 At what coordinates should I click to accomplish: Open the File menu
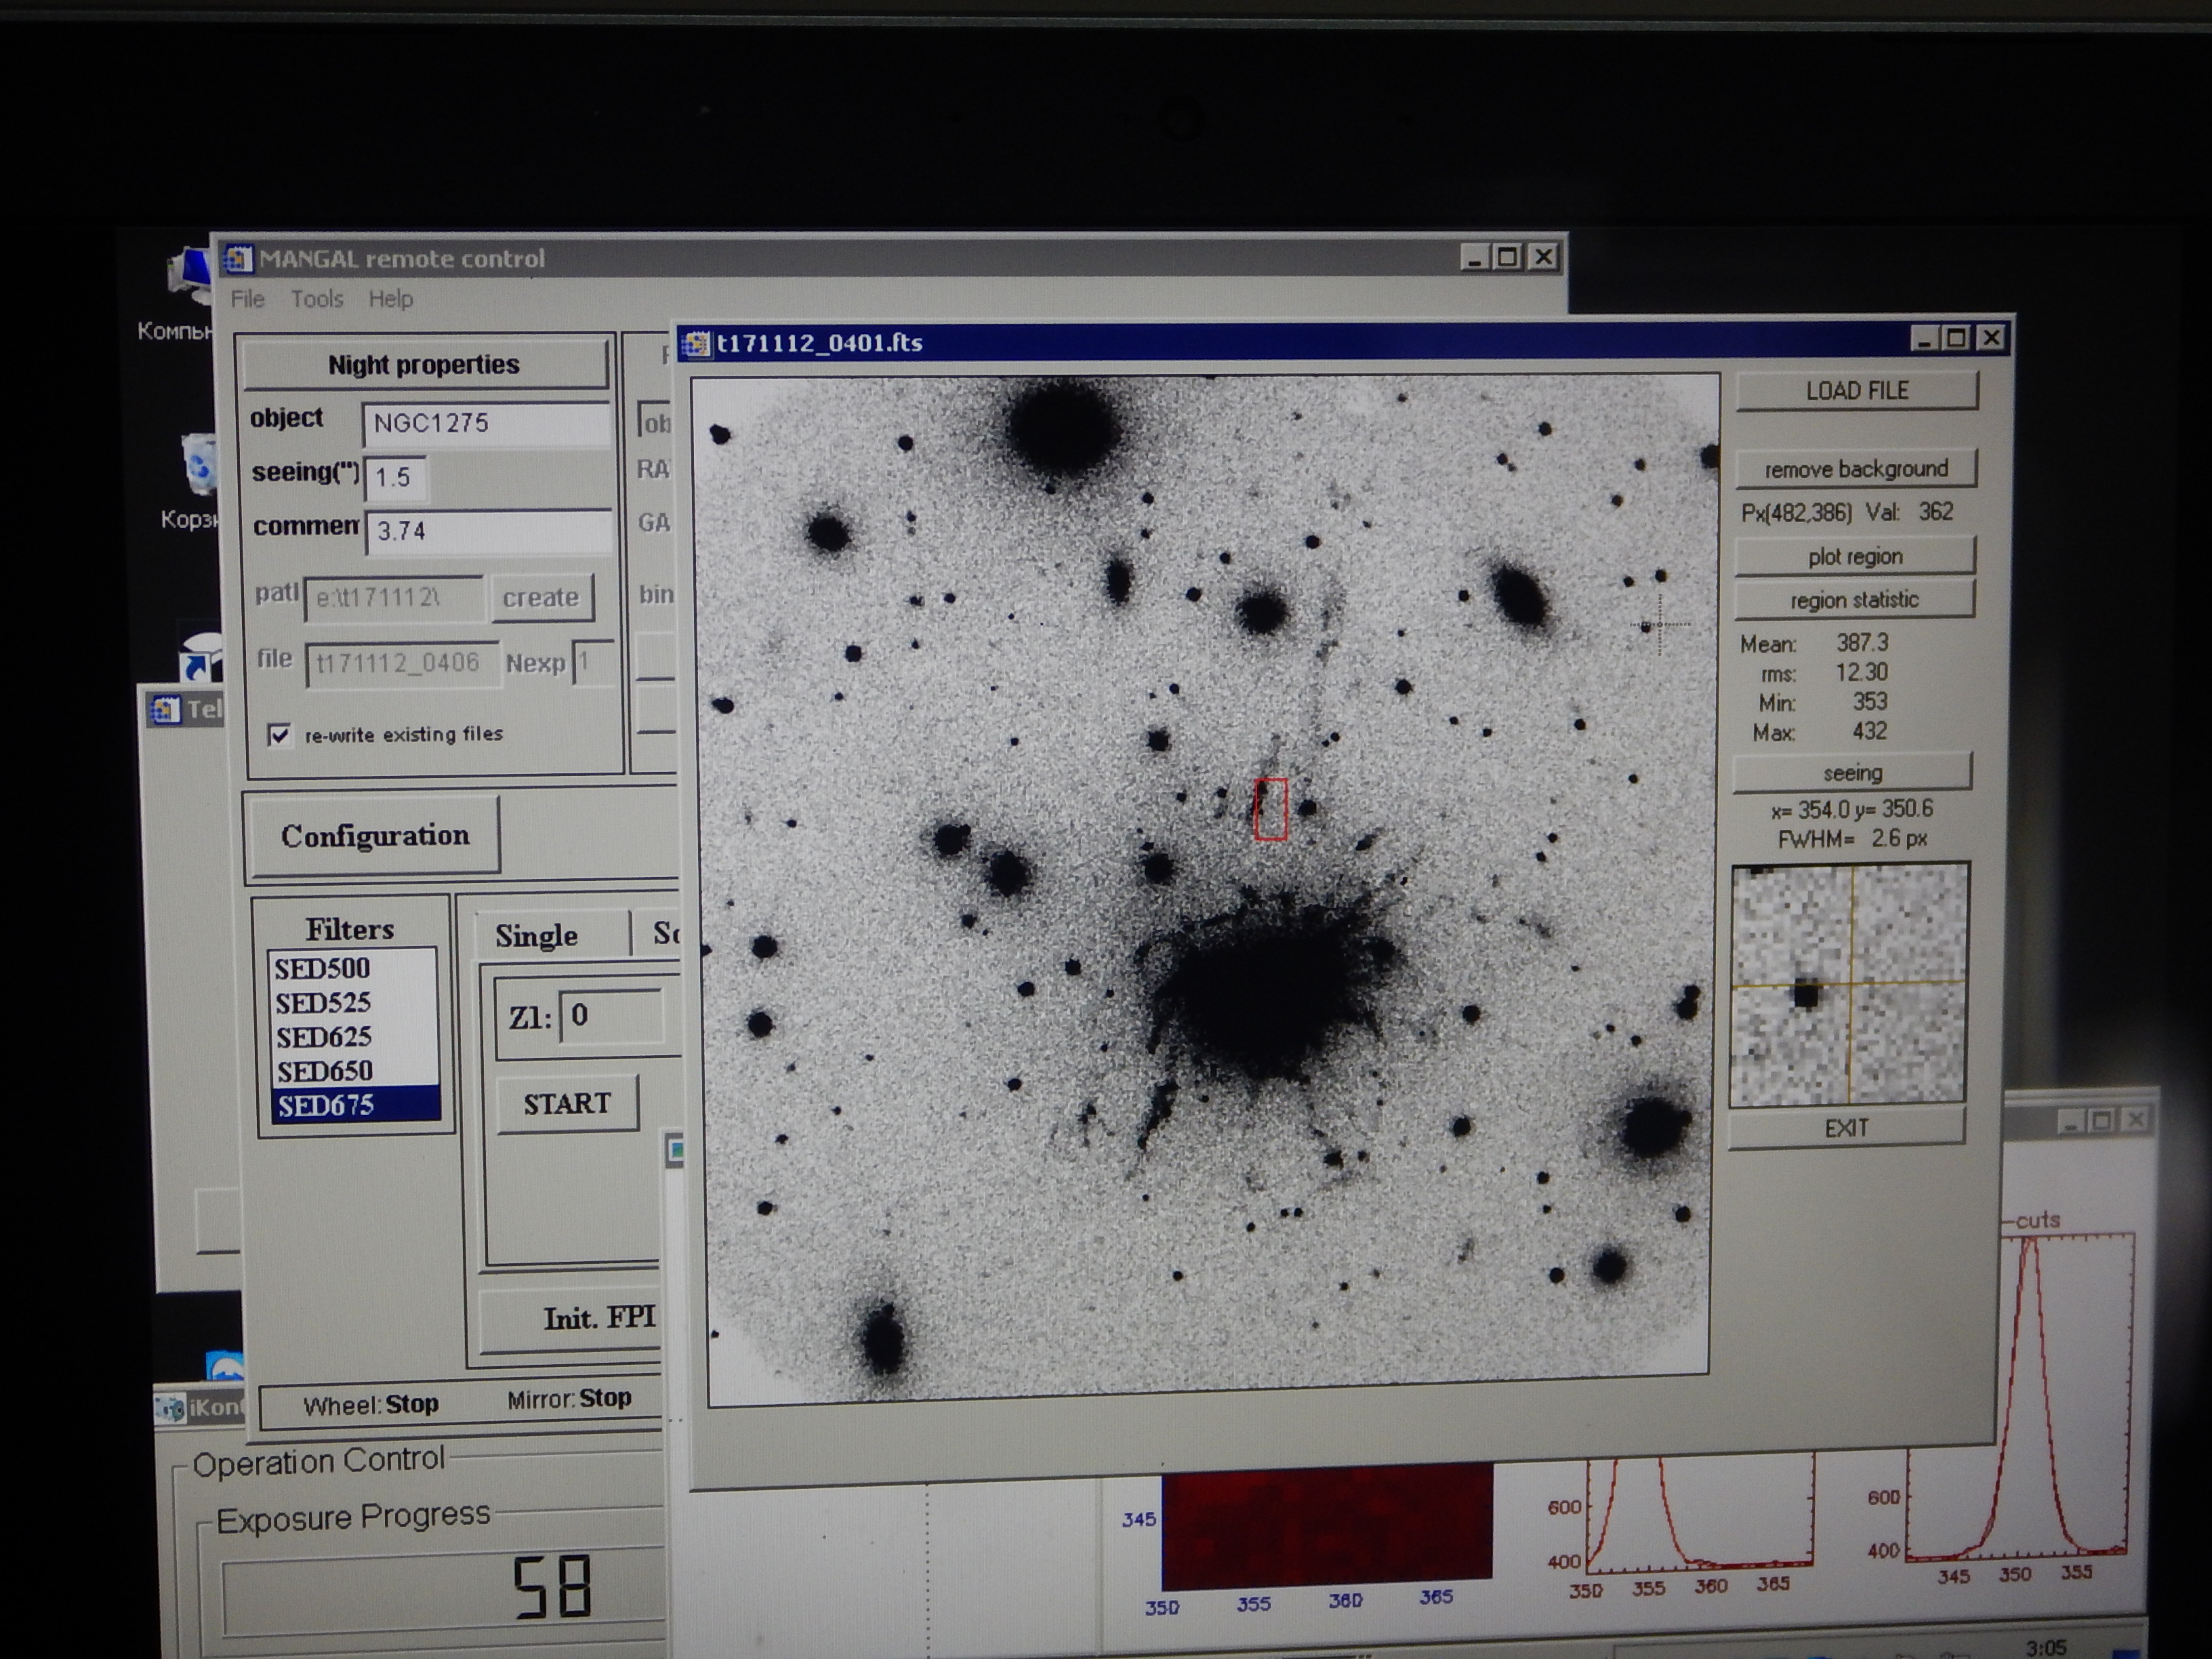[x=247, y=299]
